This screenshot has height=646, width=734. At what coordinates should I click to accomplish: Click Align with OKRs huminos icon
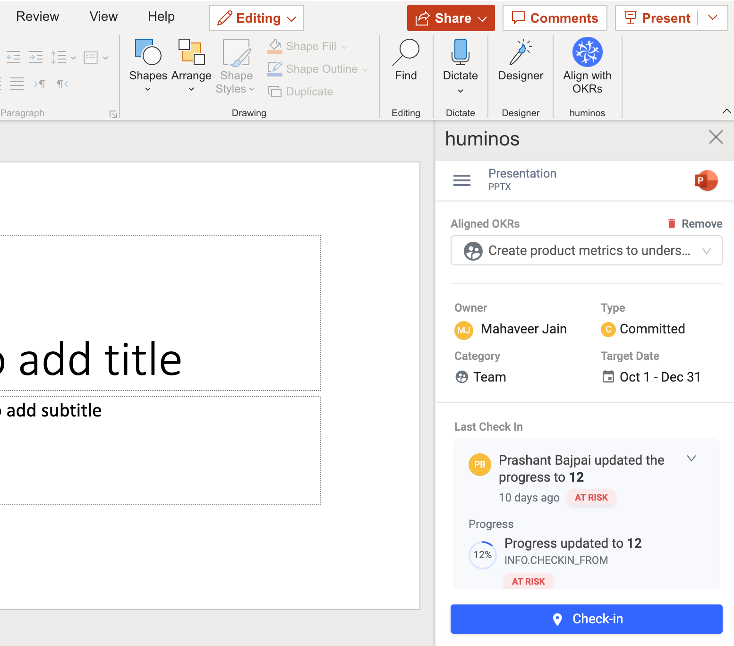coord(587,52)
